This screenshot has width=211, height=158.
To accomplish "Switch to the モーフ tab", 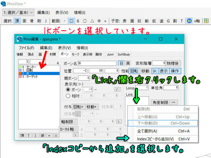I will click(76, 54).
